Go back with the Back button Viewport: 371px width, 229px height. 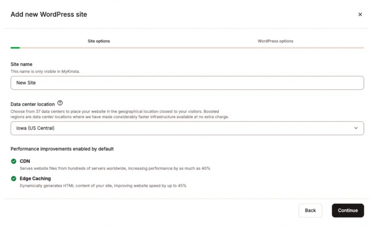[x=310, y=210]
